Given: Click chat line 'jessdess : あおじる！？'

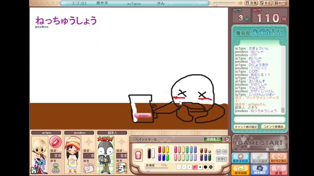Looking at the screenshot, I should [x=253, y=75].
